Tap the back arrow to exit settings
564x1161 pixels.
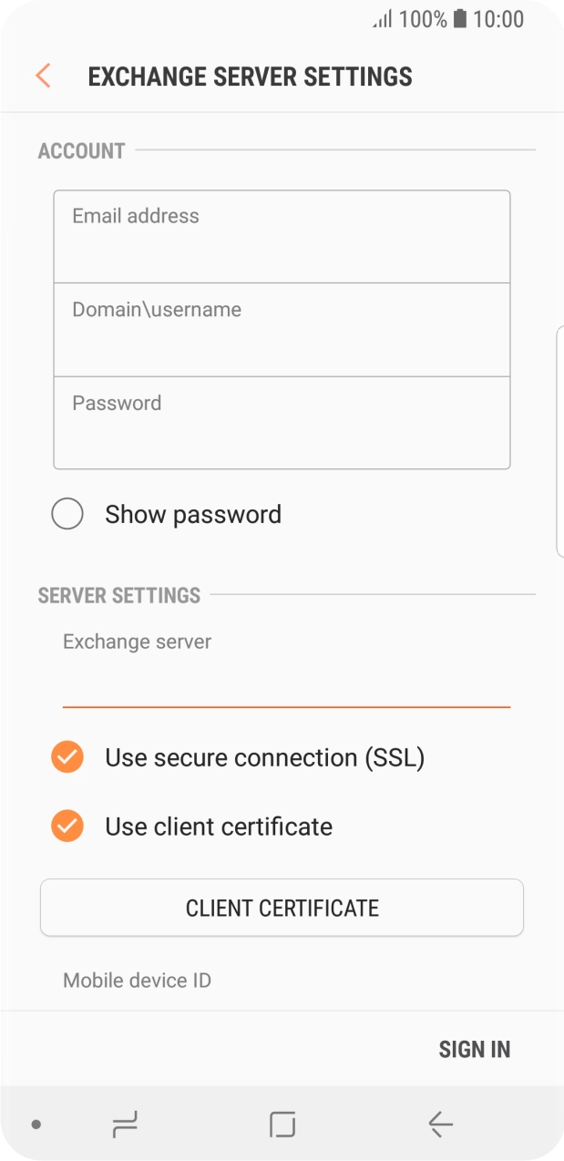(x=42, y=76)
